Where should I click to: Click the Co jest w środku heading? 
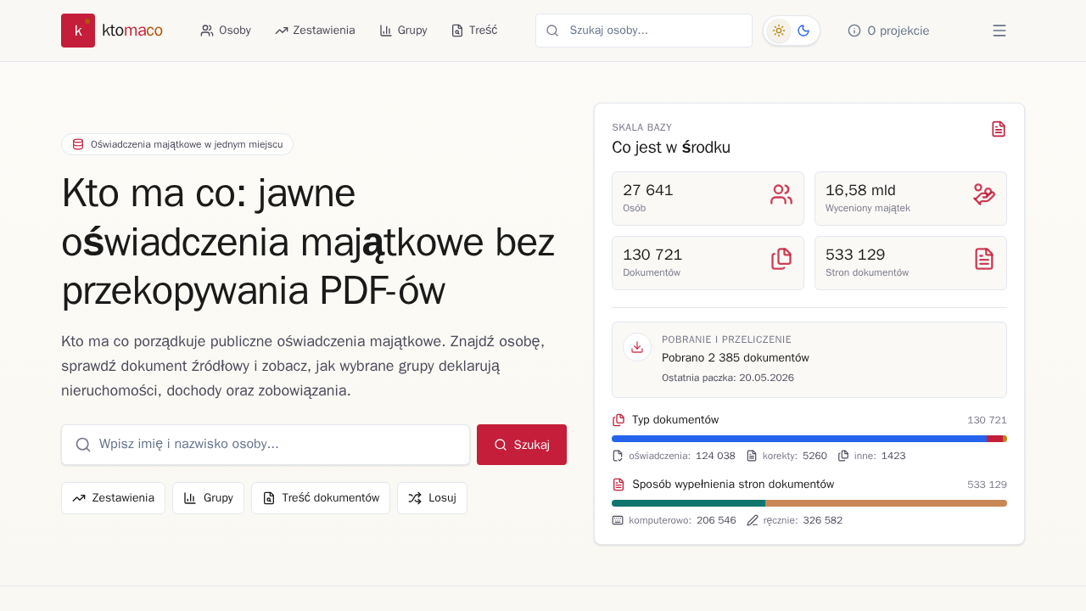671,148
